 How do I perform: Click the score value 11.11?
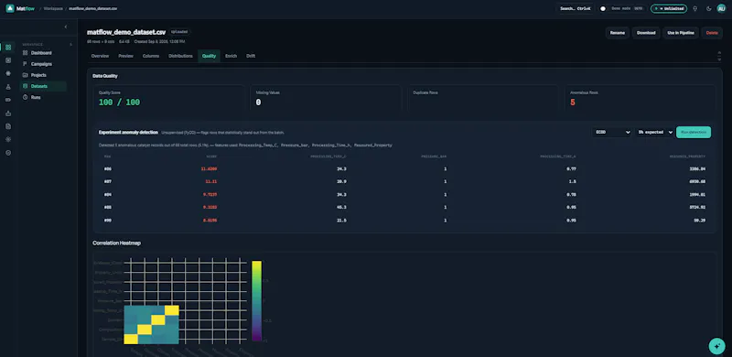click(211, 181)
